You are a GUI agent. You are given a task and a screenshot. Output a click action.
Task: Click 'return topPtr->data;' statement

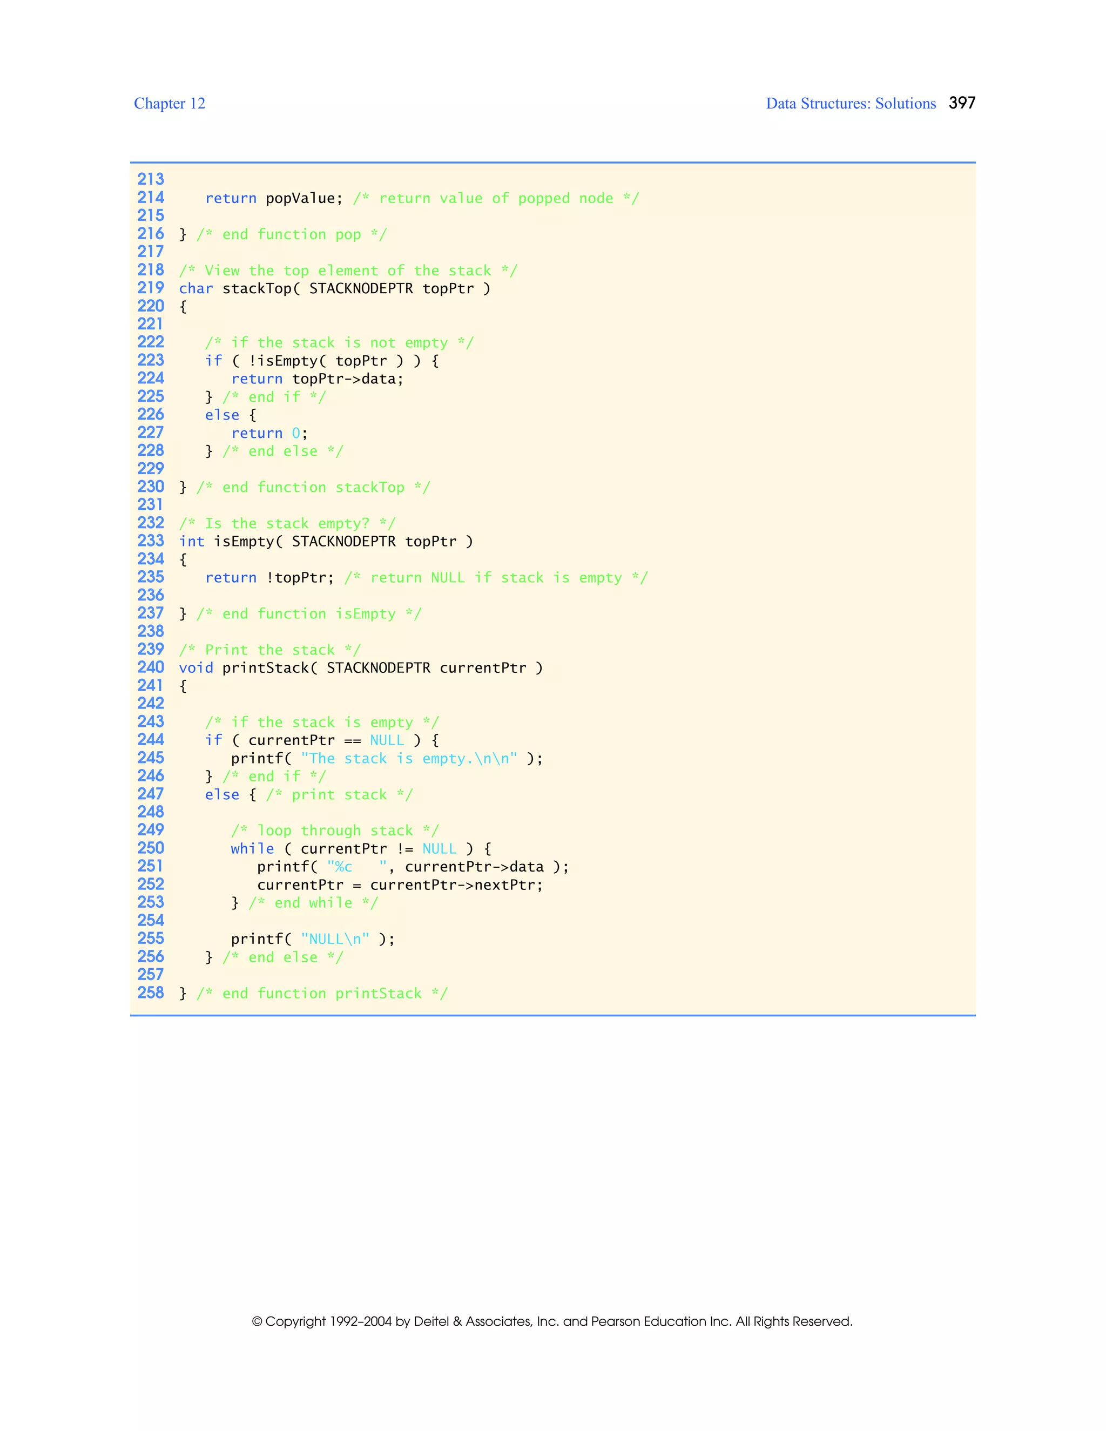[x=317, y=379]
